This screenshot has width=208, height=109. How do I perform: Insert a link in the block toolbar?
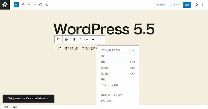tap(86, 39)
